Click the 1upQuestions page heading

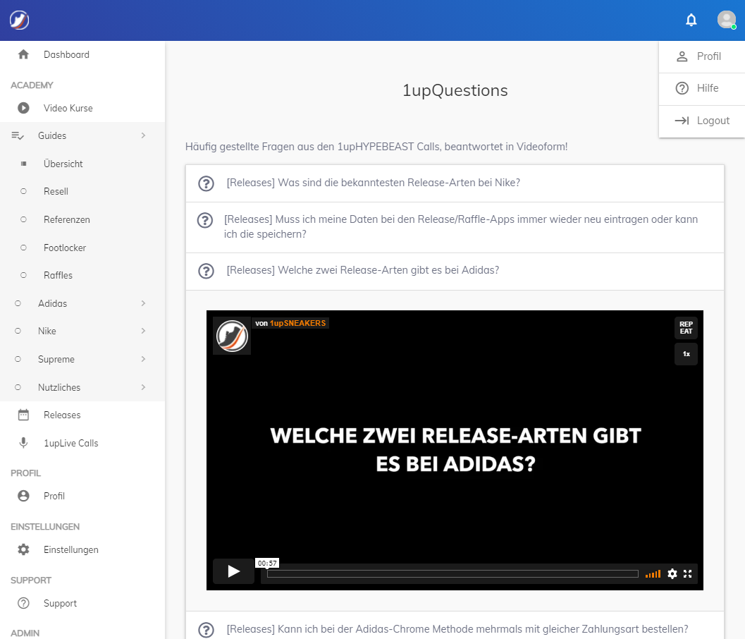(455, 90)
